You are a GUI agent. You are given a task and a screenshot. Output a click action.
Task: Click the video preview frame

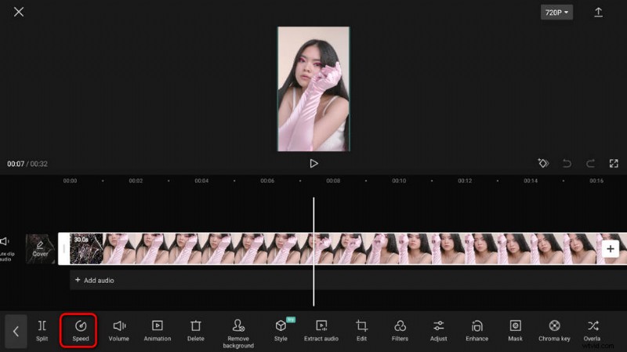(313, 89)
